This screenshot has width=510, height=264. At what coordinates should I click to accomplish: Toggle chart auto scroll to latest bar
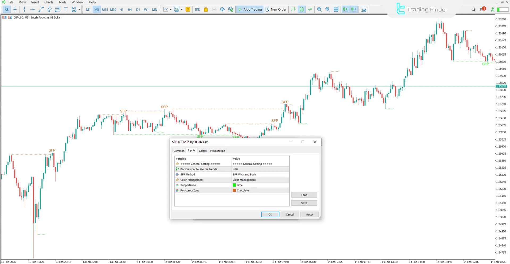(345, 10)
